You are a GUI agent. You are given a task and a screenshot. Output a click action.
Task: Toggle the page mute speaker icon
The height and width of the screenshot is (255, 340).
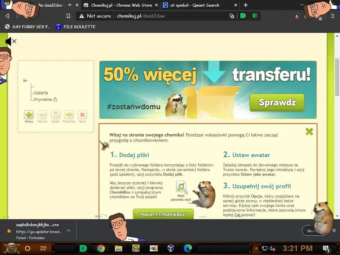pyautogui.click(x=11, y=41)
